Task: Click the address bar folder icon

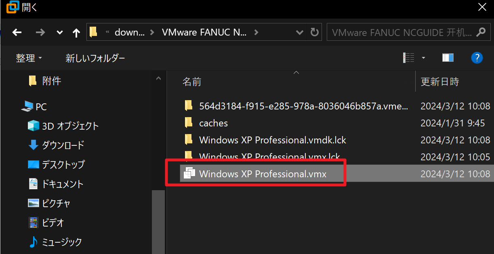Action: click(93, 32)
